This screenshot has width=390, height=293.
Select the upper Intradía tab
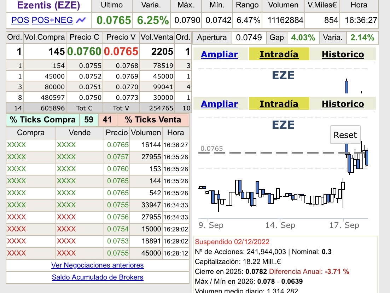click(279, 54)
